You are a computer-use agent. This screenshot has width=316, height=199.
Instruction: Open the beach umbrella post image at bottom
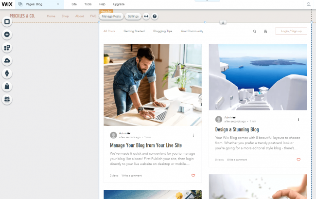pos(153,195)
